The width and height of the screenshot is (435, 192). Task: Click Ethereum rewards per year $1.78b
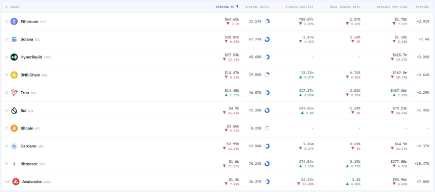(x=401, y=19)
